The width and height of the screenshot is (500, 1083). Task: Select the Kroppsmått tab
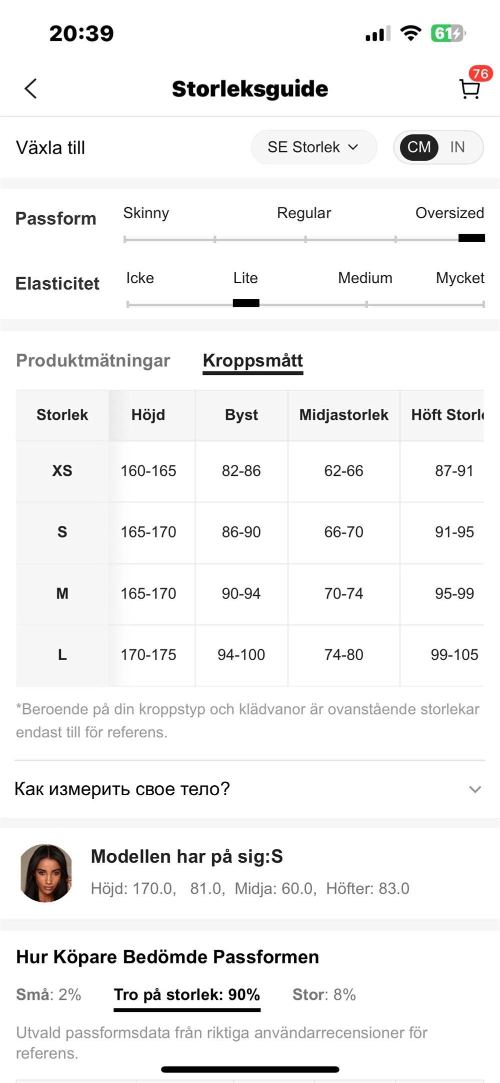point(253,361)
